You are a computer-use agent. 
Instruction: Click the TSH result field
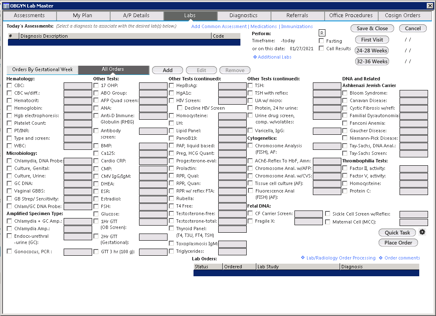coord(327,86)
